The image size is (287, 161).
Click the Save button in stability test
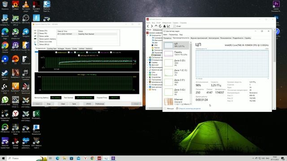(x=74, y=104)
